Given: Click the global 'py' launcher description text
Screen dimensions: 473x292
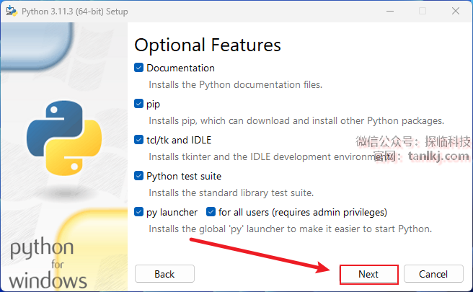Looking at the screenshot, I should 290,229.
